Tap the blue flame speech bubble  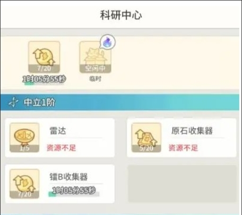[108, 41]
